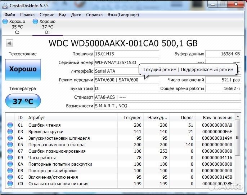Switch to the C: drive tab at 35 °C
Viewport: 247px width, 195px height.
(x=17, y=27)
